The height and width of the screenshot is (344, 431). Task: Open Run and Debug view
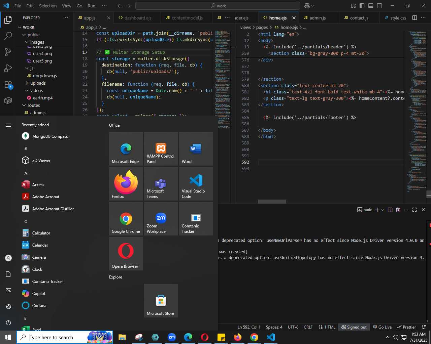tap(8, 69)
